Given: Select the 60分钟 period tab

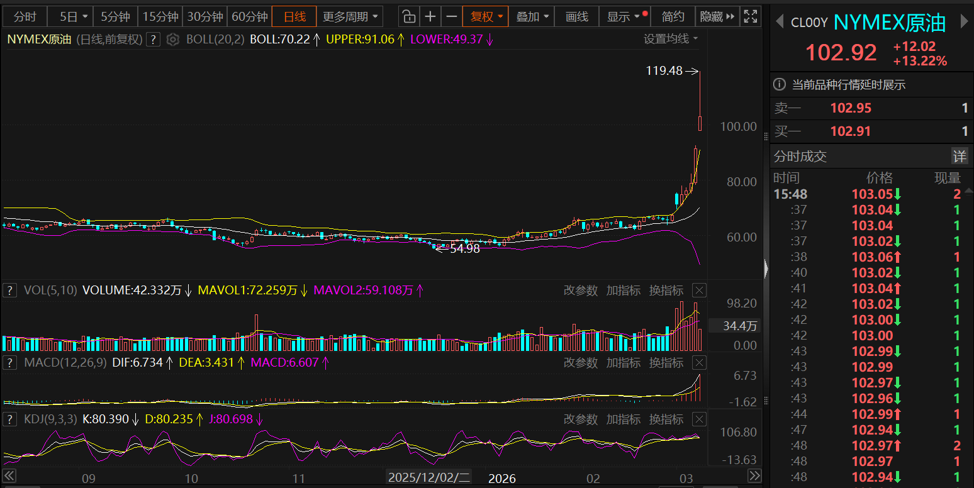Looking at the screenshot, I should pyautogui.click(x=249, y=16).
